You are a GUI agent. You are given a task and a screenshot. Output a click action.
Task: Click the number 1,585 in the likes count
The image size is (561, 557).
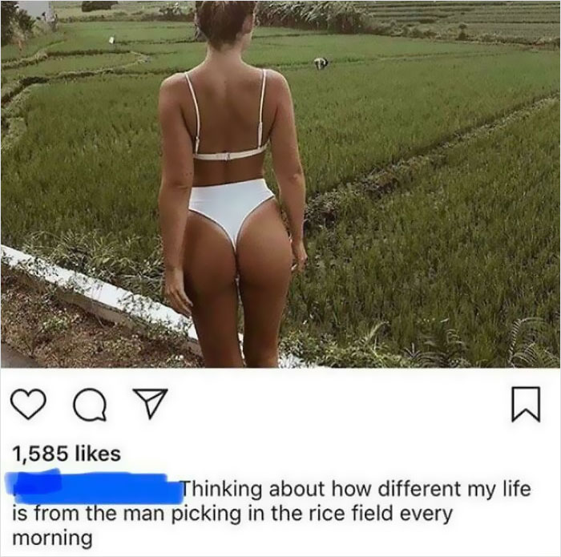(x=40, y=454)
